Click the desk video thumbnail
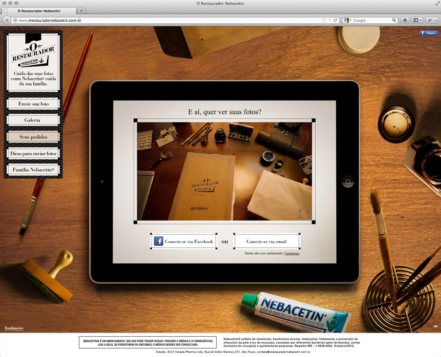This screenshot has height=357, width=441. pos(224,171)
